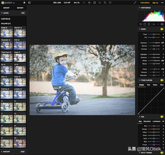This screenshot has width=165, height=155.
Task: Click the add button in Looks
Action: point(23,13)
